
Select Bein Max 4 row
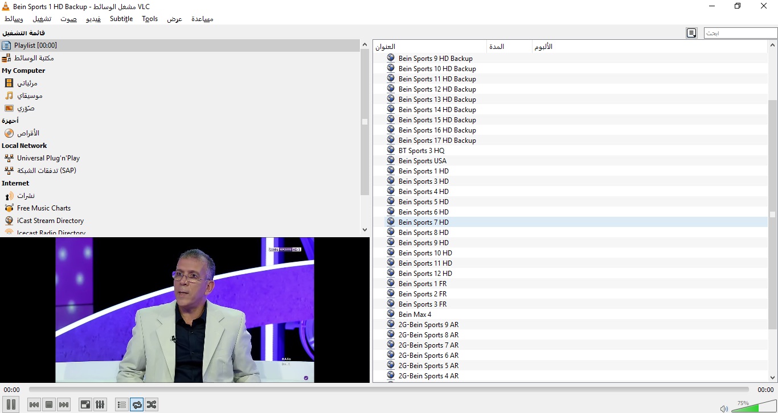tap(571, 315)
